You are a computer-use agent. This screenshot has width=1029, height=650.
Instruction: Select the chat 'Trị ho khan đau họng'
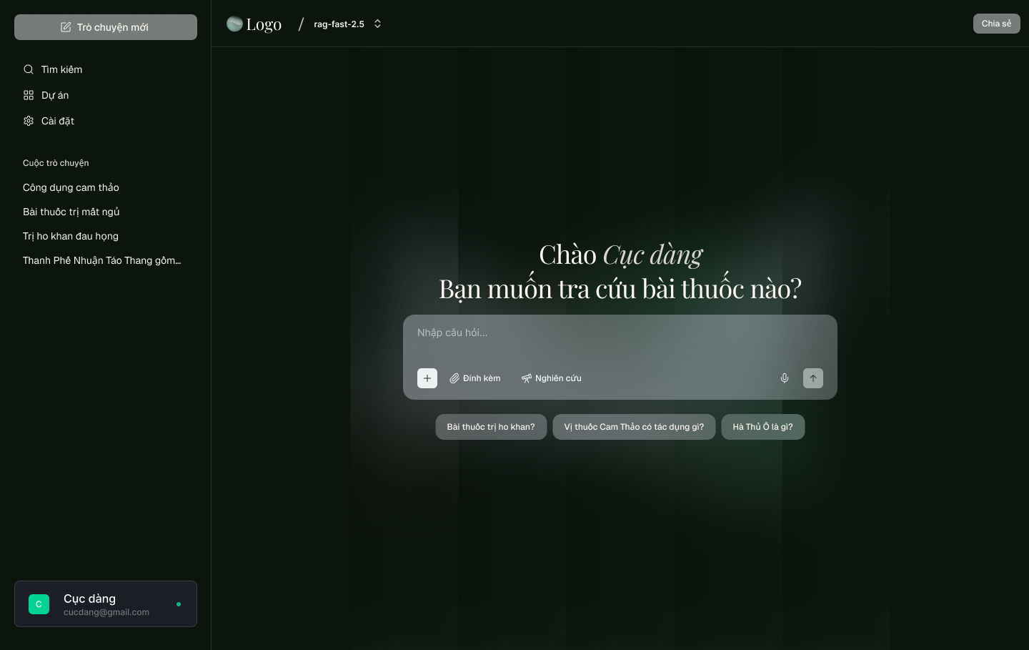point(70,236)
